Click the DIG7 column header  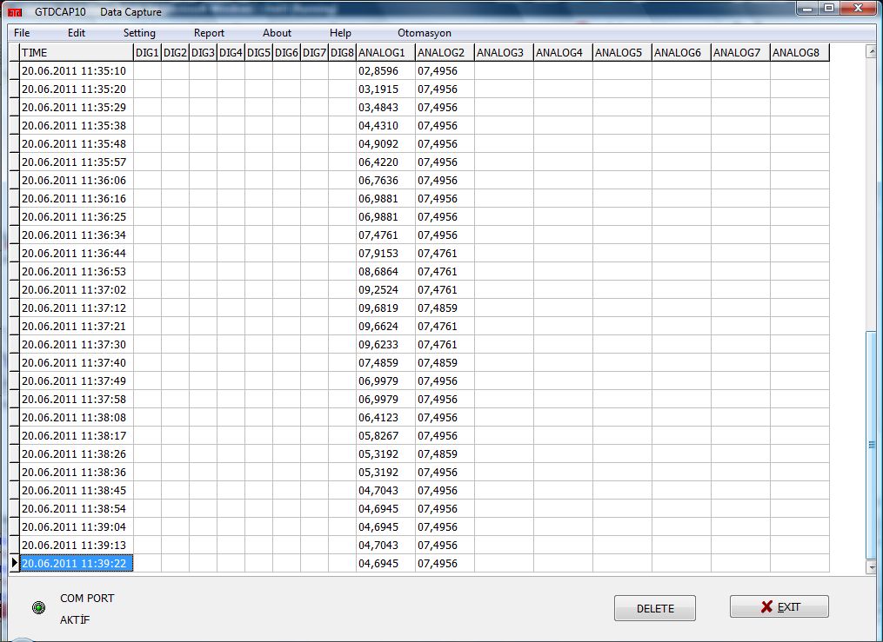[x=314, y=52]
